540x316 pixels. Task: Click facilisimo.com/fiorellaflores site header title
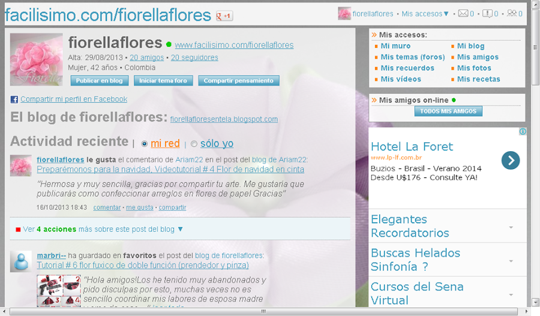108,15
